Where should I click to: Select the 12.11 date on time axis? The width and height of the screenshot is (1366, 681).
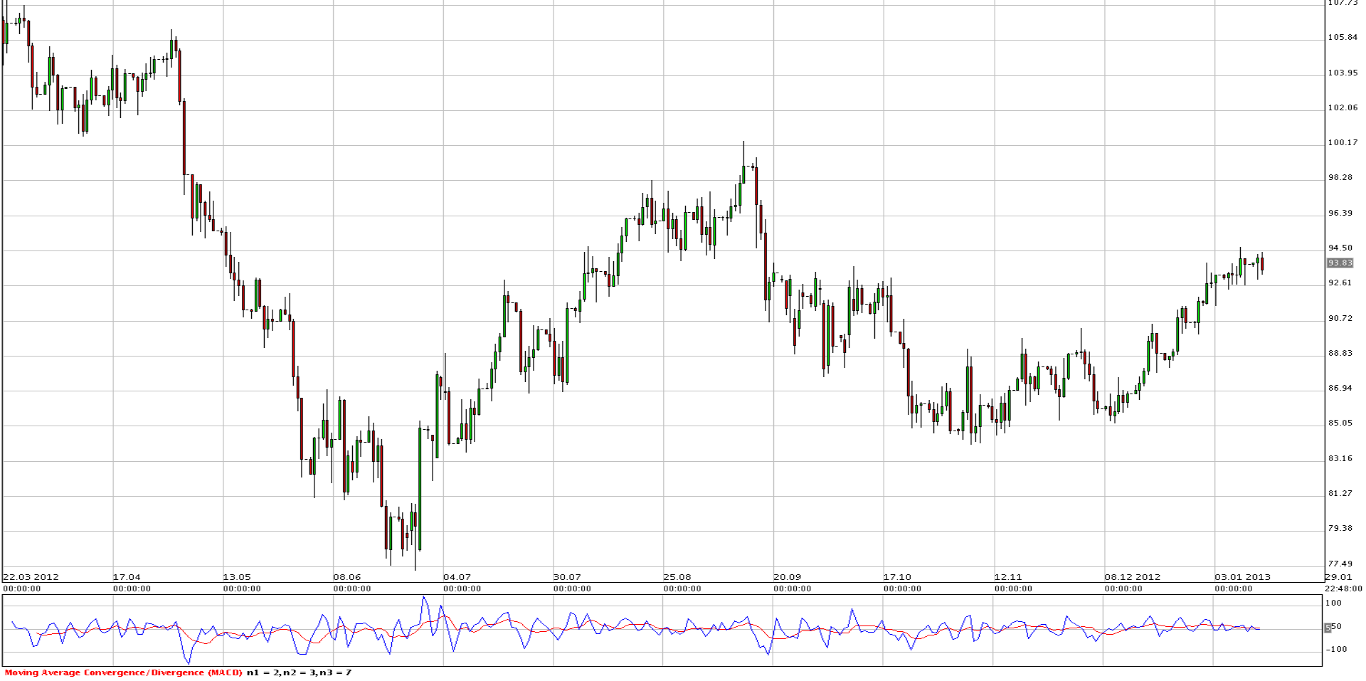(x=1008, y=577)
